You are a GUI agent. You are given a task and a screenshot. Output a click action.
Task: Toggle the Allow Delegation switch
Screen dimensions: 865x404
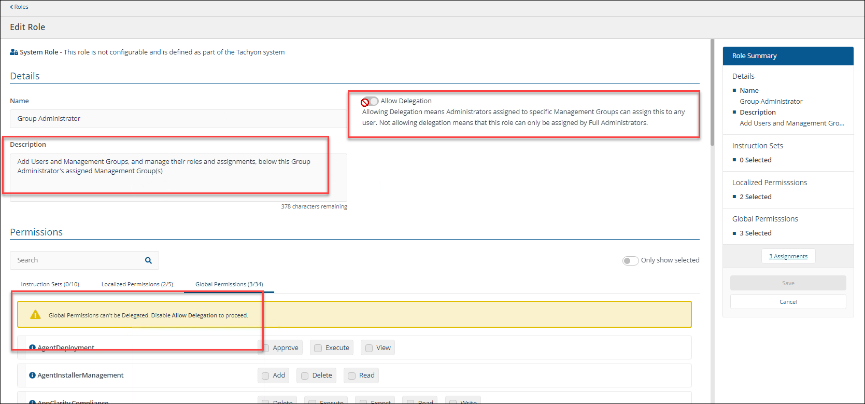370,101
